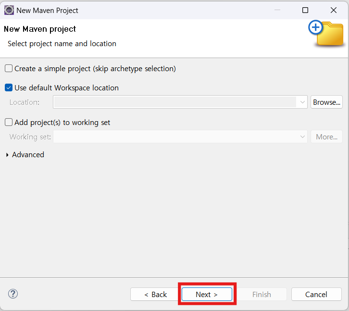Enable Create a simple project checkbox
The image size is (349, 311).
pyautogui.click(x=9, y=68)
